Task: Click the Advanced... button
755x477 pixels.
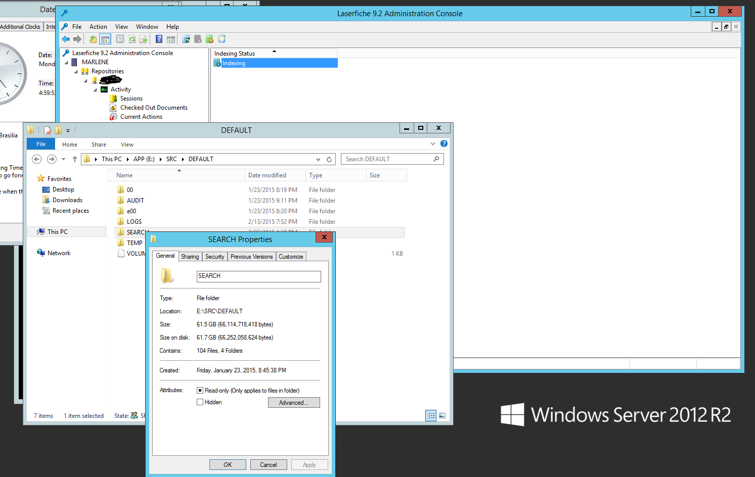Action: pos(294,403)
